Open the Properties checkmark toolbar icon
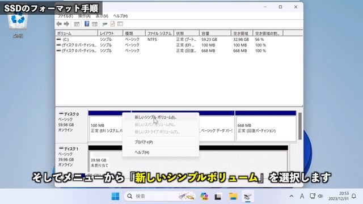The image size is (363, 204). [x=112, y=24]
